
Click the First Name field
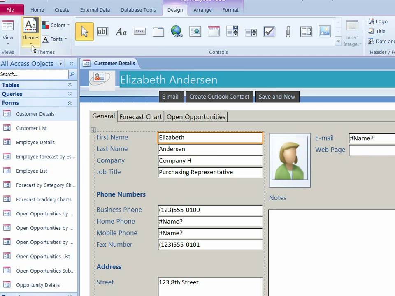[x=210, y=138]
